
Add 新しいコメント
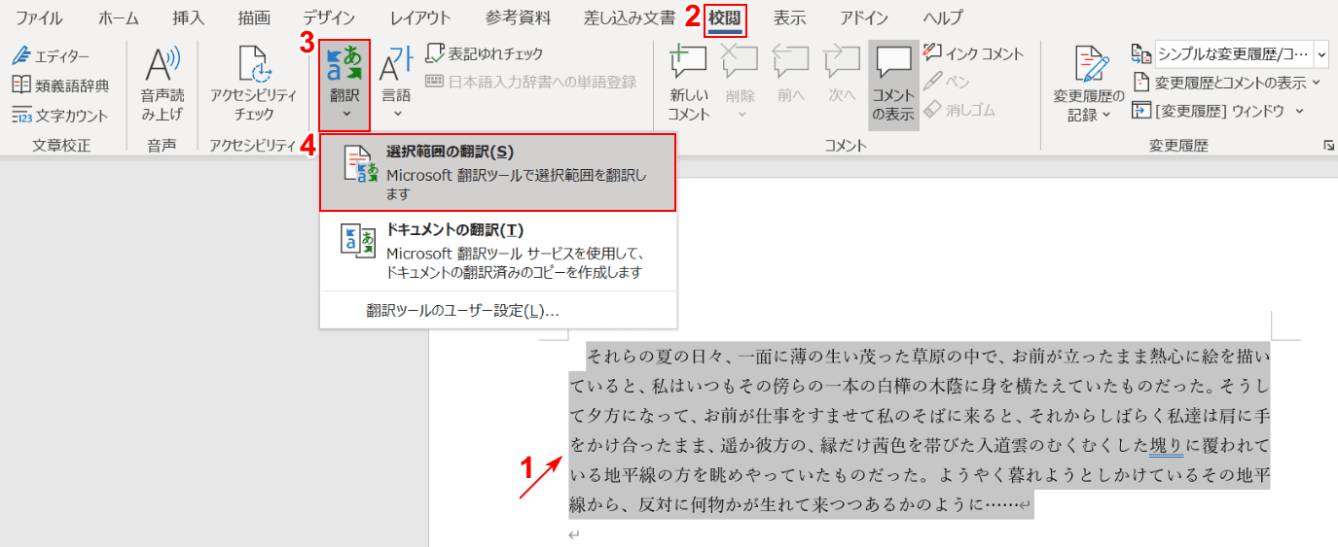(689, 85)
